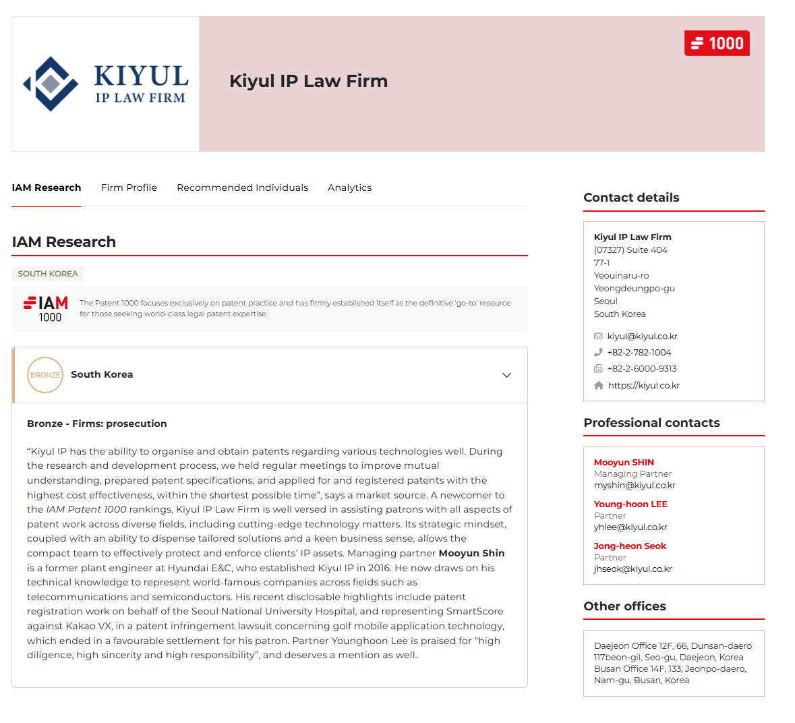Click the fax number +82-2-6000-9313
Viewport: 795px width, 723px height.
(642, 369)
